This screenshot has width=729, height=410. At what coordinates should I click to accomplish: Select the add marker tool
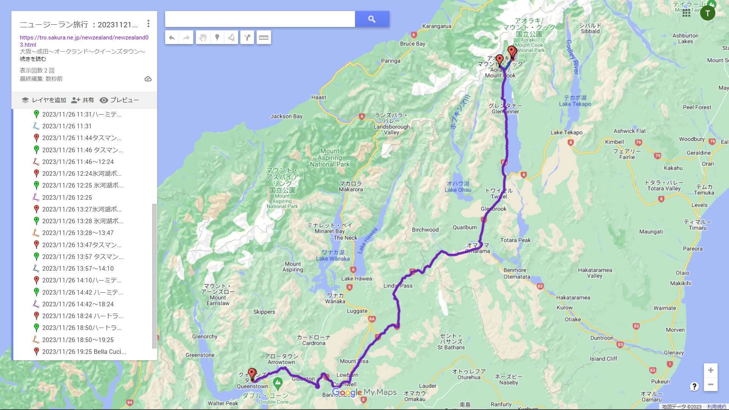pyautogui.click(x=217, y=38)
